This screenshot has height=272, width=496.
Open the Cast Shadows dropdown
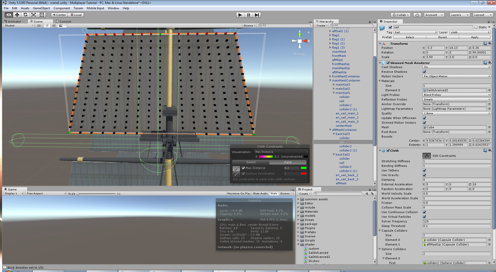tap(456, 67)
